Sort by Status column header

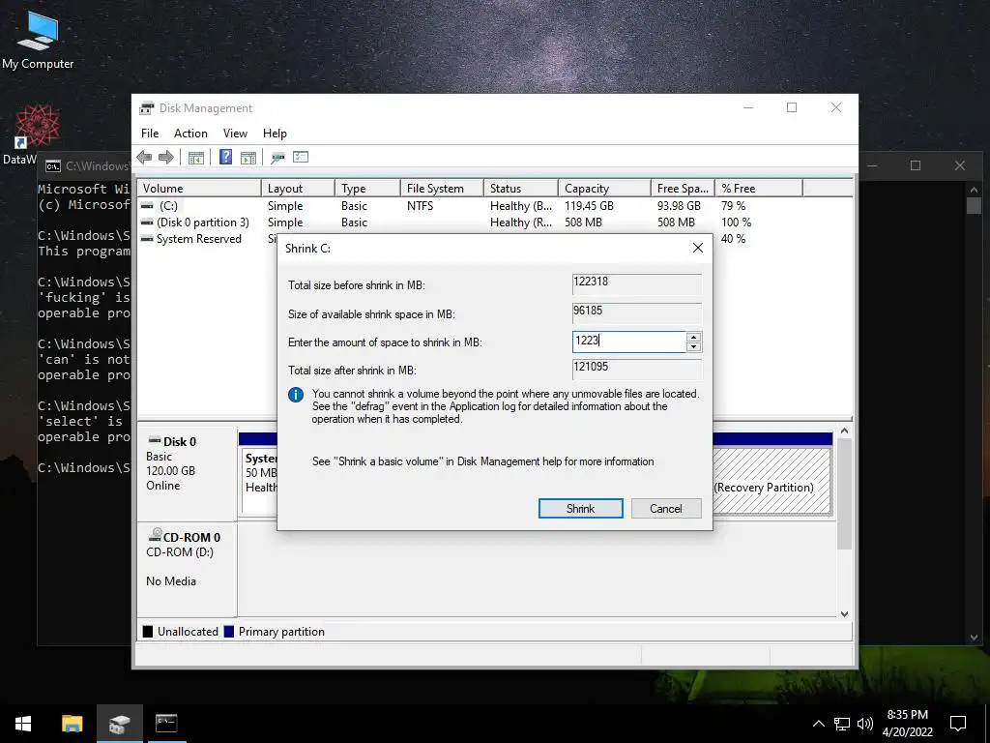coord(521,189)
